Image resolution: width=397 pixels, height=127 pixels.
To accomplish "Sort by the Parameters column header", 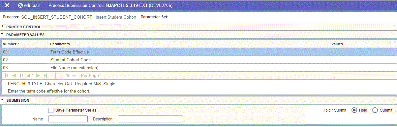I will [190, 44].
